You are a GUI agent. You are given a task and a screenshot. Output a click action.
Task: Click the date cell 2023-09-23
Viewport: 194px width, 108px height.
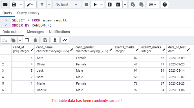(x=179, y=64)
